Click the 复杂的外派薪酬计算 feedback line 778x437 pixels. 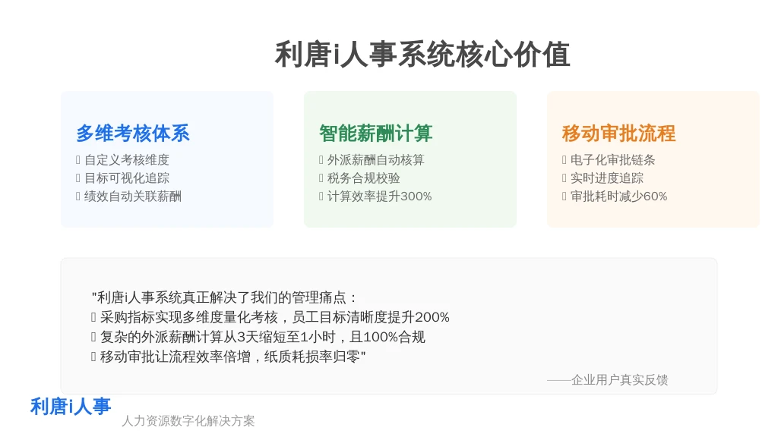(x=258, y=337)
